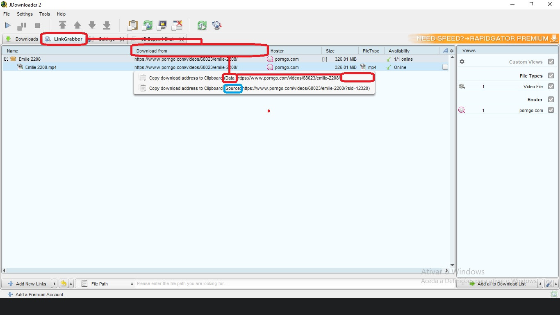Click Add a Premium Account link
The image size is (560, 315).
click(37, 294)
